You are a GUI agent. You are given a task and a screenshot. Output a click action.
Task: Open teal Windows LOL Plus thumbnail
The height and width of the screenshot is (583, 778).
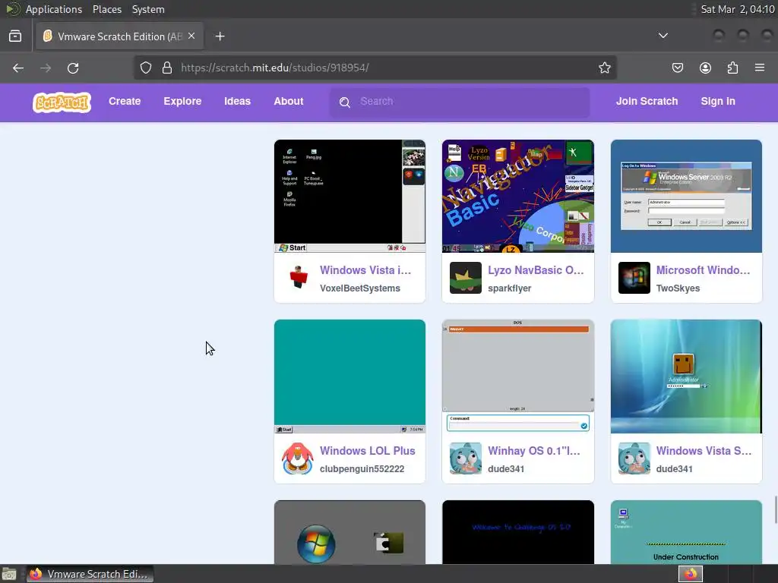[x=349, y=377]
